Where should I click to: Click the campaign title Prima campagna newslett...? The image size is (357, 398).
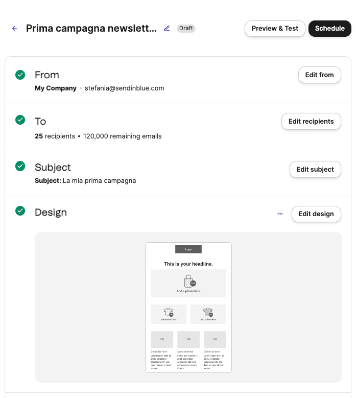click(x=91, y=28)
